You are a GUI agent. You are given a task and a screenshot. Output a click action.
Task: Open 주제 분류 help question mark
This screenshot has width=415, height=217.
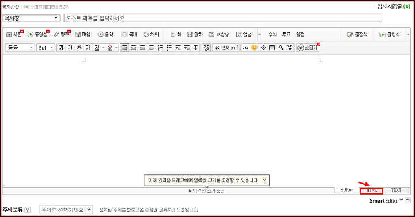27,210
